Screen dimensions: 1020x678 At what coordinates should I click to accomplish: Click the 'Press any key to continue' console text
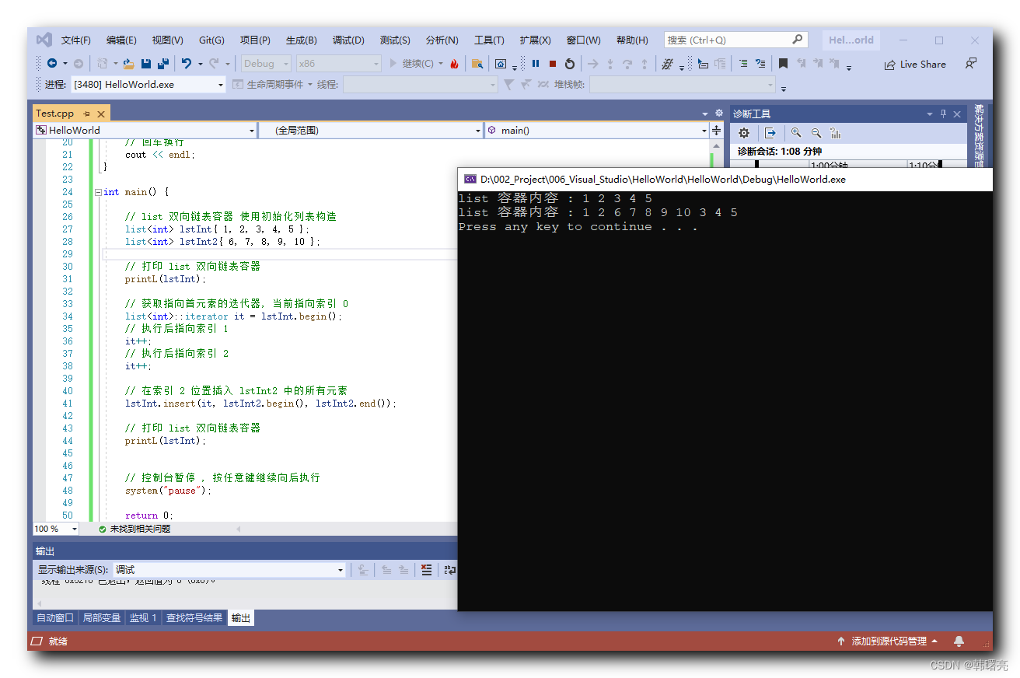[x=578, y=227]
